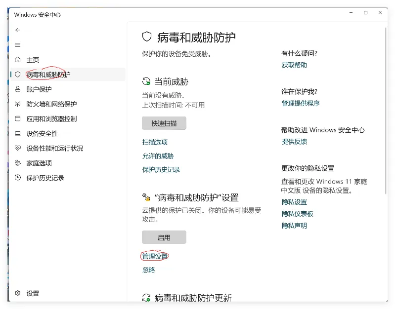Click the family icon for 家庭选项

coord(18,163)
